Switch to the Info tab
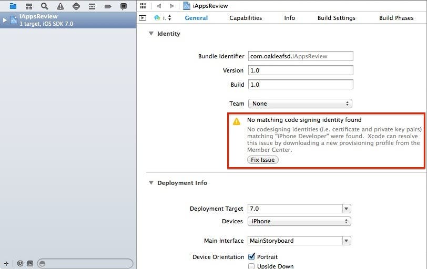427x269 pixels. tap(289, 18)
